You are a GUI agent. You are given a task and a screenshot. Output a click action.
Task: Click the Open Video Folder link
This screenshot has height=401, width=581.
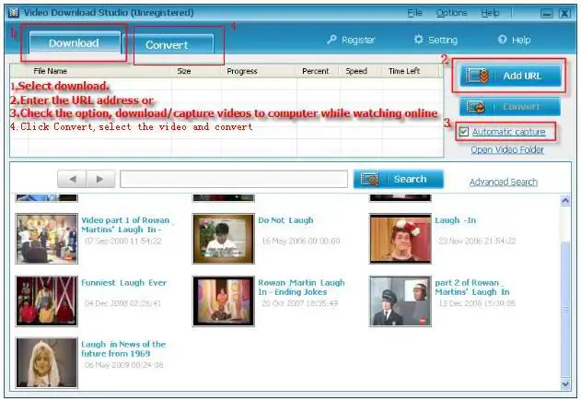(507, 150)
